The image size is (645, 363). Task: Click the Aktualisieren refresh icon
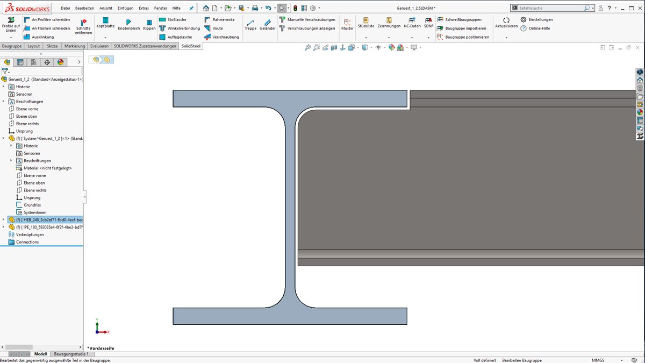pyautogui.click(x=506, y=20)
